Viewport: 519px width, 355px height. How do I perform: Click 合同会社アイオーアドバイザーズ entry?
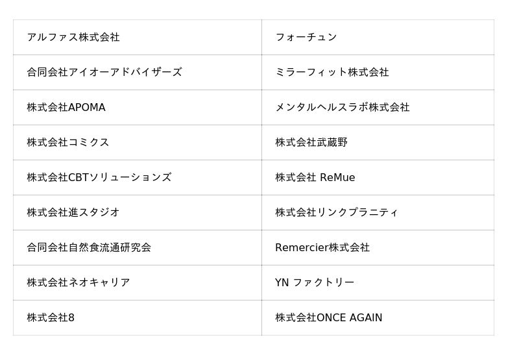(104, 73)
